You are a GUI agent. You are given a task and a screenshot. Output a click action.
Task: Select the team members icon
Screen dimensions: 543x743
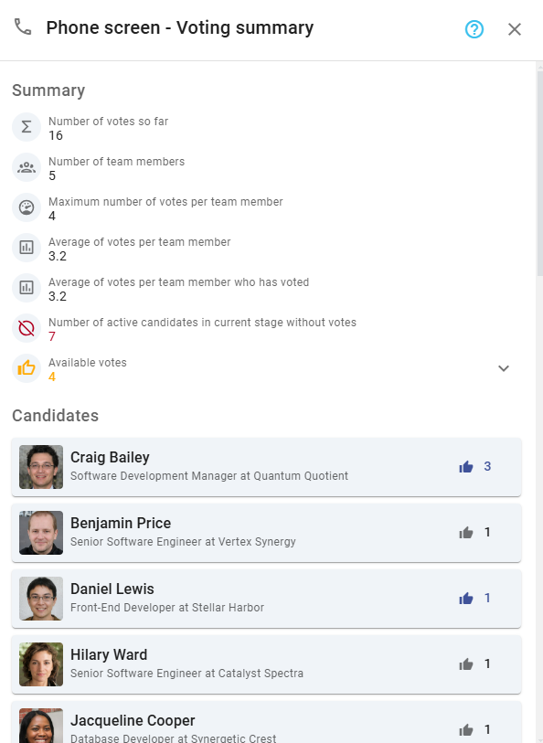(x=25, y=167)
